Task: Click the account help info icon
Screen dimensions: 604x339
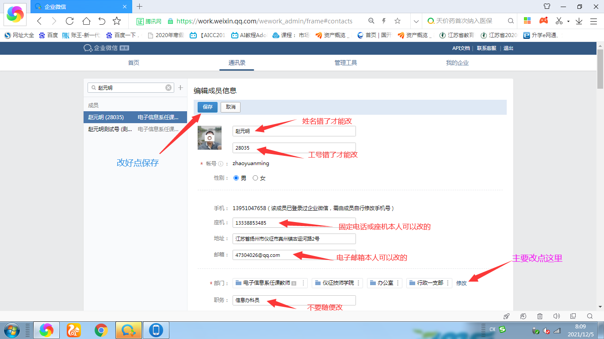Action: [220, 164]
